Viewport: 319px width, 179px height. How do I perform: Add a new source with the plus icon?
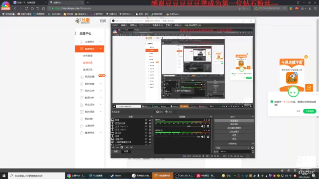(x=113, y=147)
